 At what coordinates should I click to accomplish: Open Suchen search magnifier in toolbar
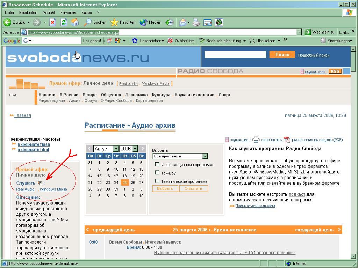(87, 22)
